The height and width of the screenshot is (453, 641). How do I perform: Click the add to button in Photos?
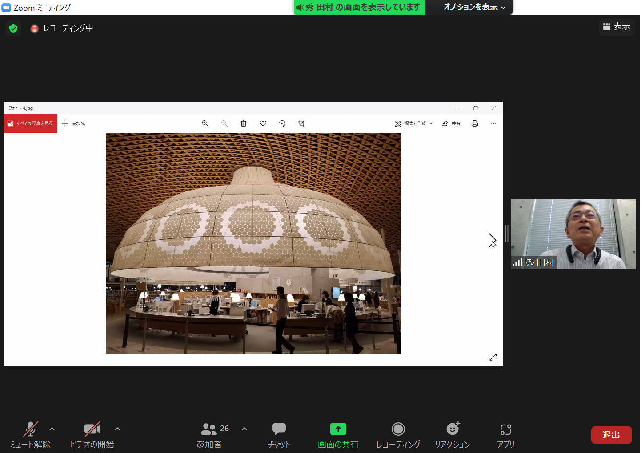click(73, 123)
